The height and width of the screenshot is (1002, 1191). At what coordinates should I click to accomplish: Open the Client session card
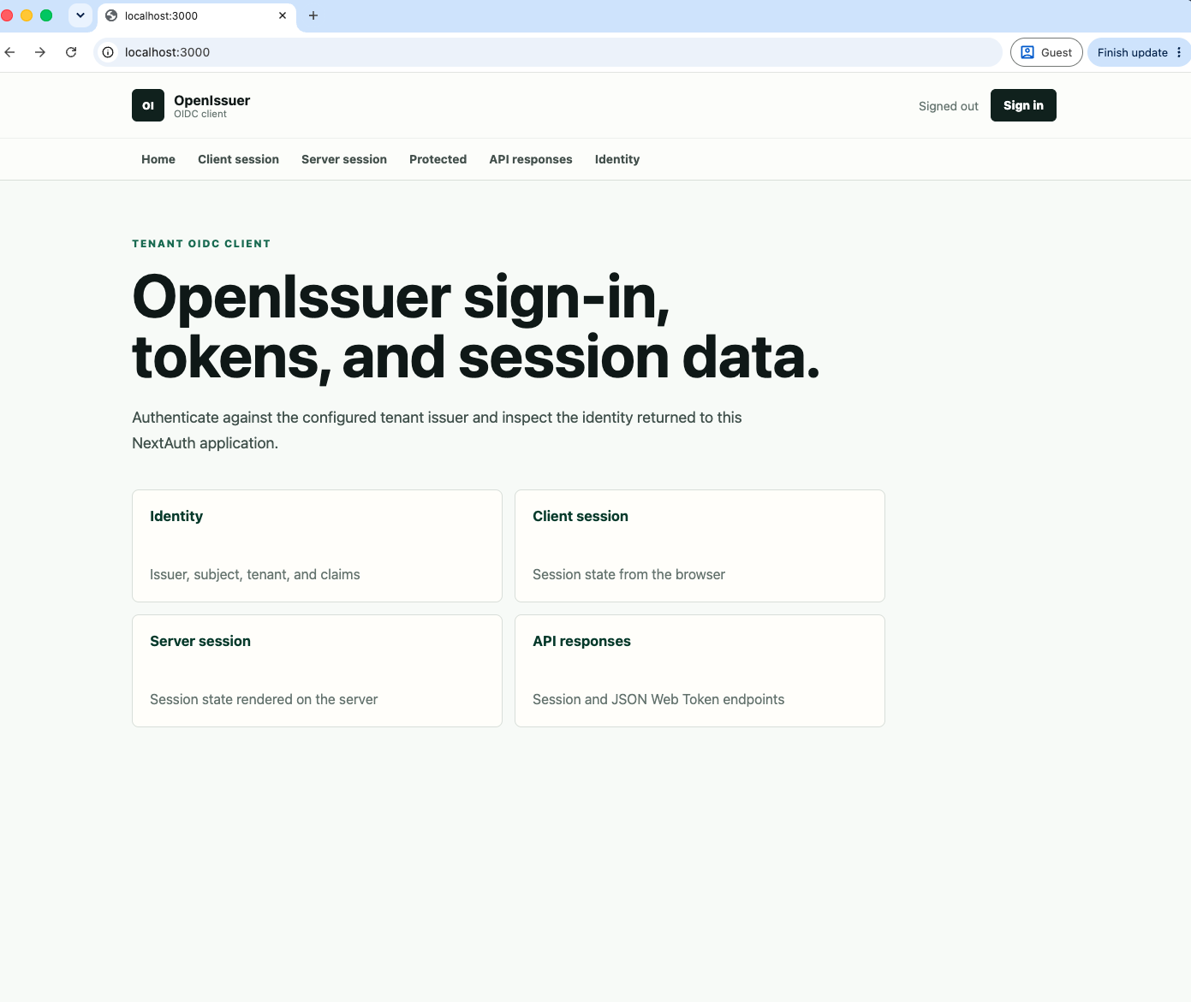[700, 546]
